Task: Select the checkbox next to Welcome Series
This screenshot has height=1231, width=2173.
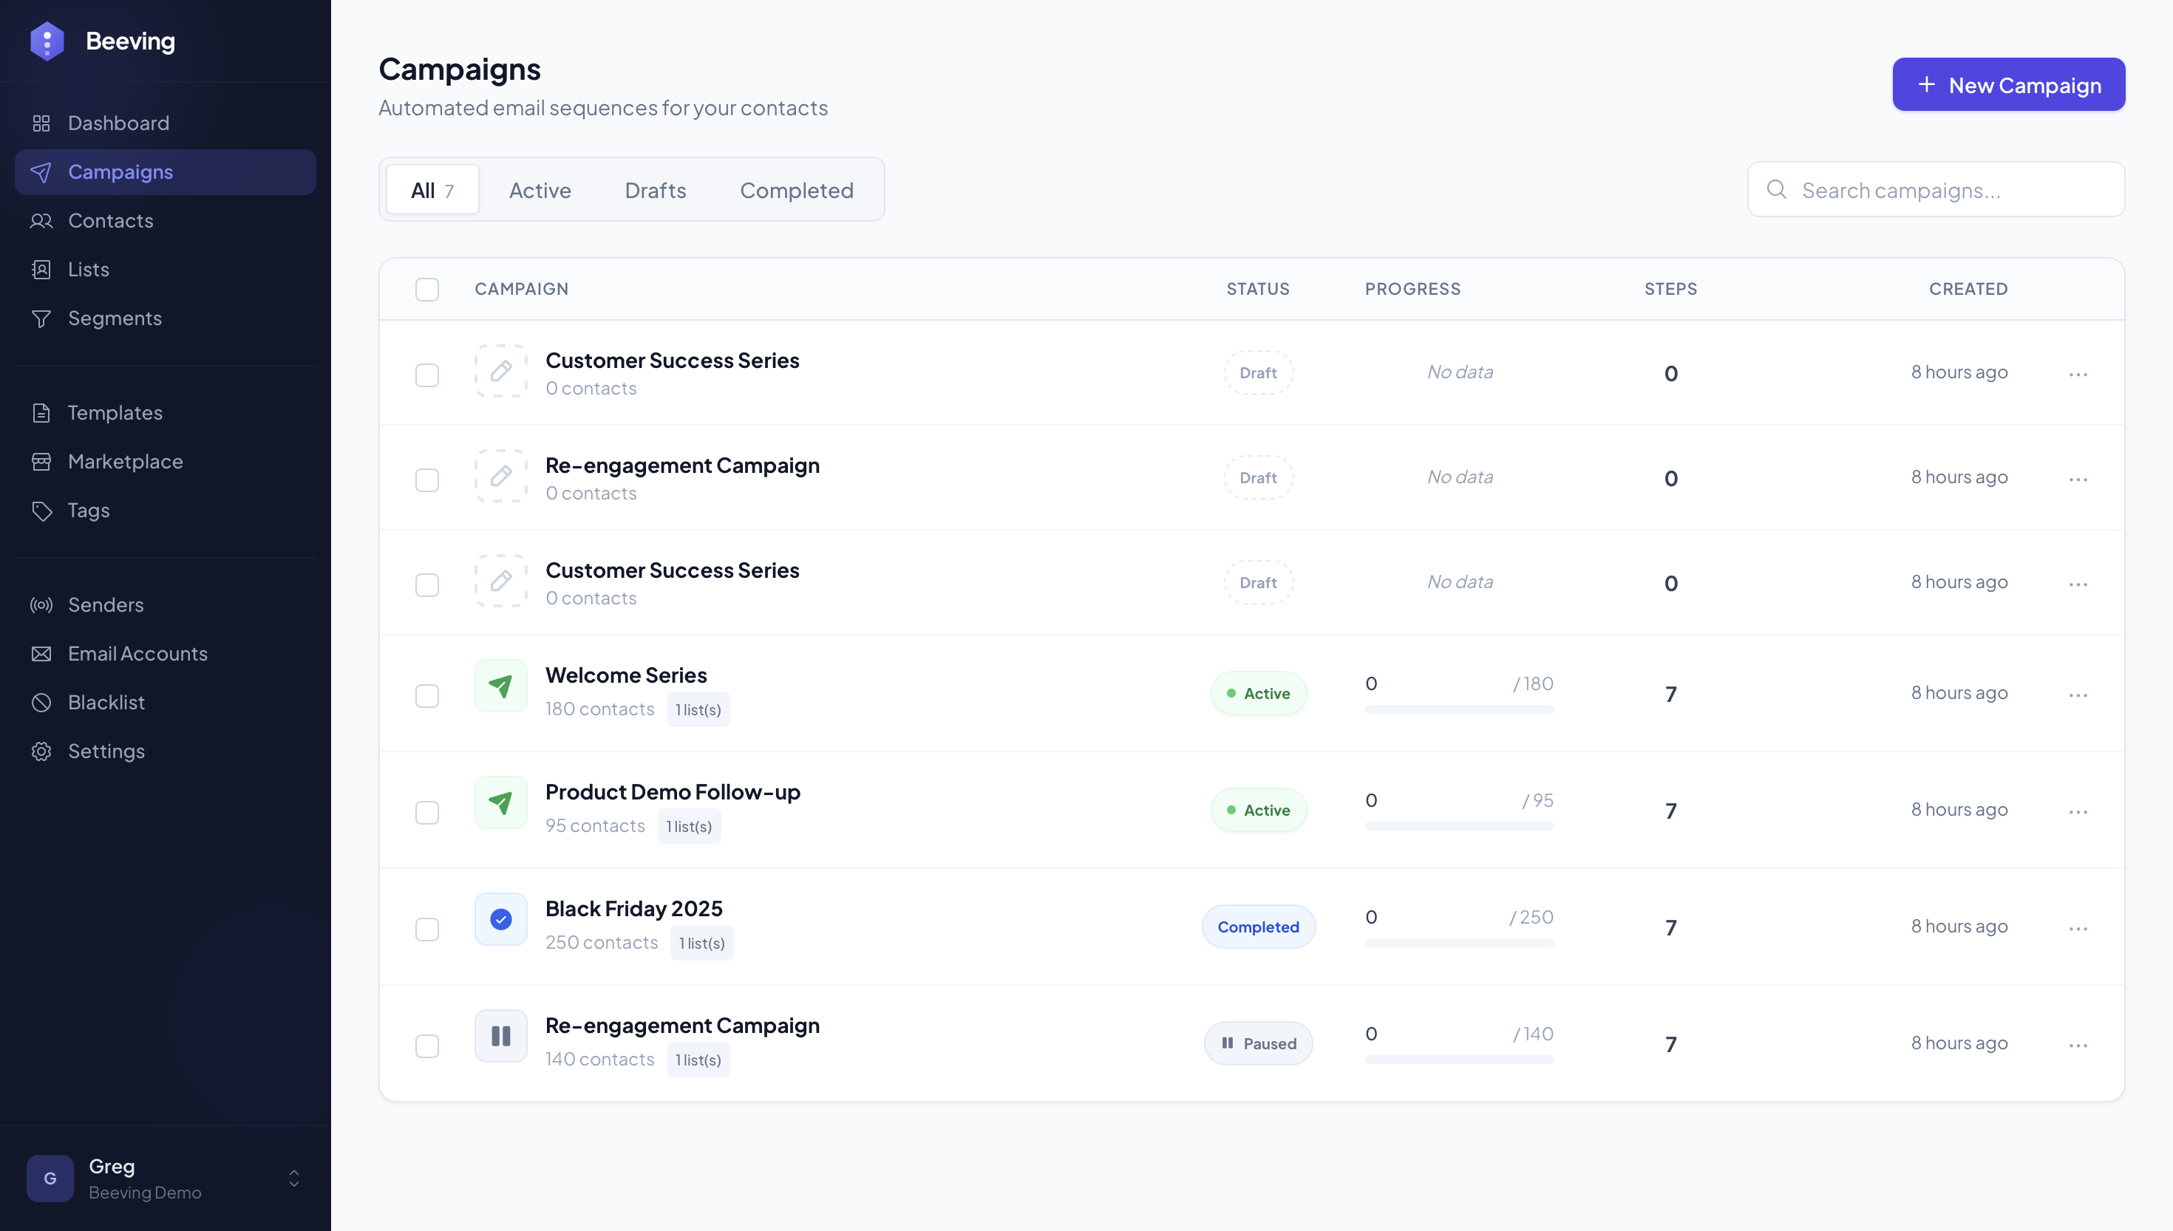Action: pyautogui.click(x=427, y=696)
